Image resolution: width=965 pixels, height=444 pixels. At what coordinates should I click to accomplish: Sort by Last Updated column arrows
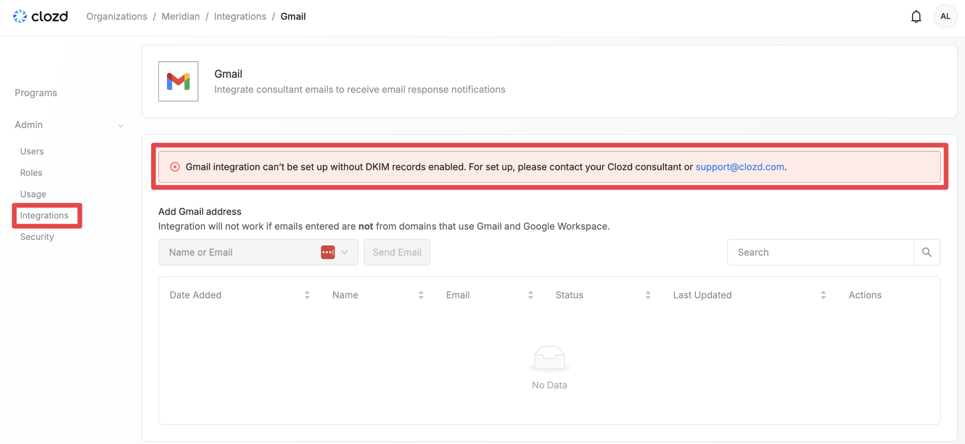823,295
